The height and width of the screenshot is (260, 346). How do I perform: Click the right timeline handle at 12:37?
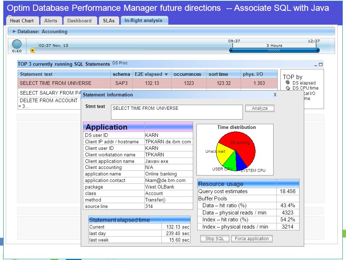point(318,51)
